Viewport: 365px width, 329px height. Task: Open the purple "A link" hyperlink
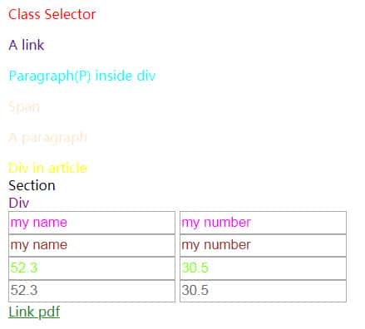coord(27,45)
